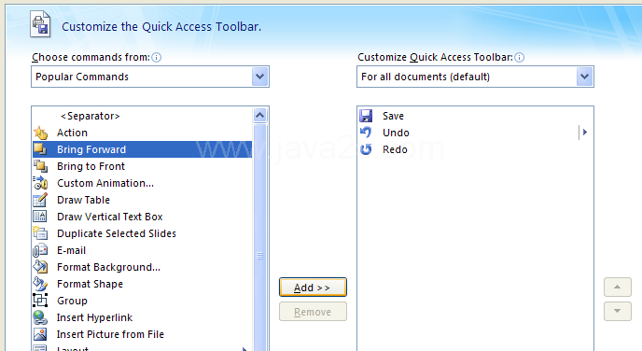Select the Bring Forward command text
The image size is (642, 351).
pyautogui.click(x=91, y=149)
